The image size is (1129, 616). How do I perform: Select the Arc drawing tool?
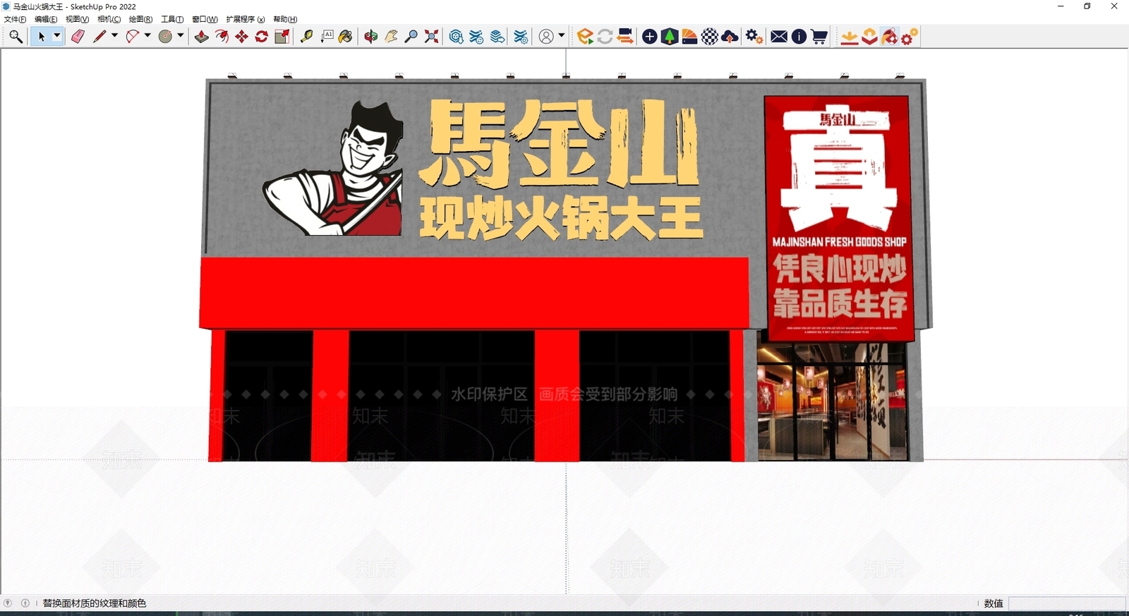[132, 37]
